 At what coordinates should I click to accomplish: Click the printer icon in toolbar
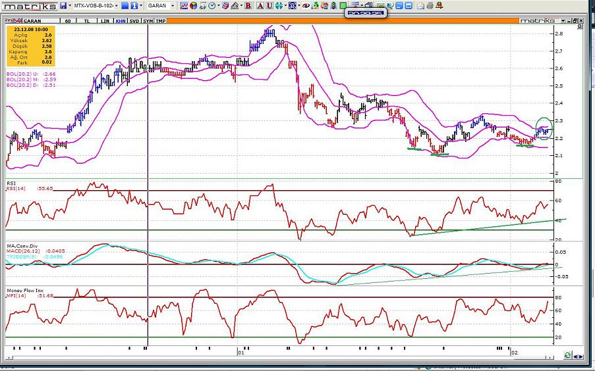click(x=430, y=6)
